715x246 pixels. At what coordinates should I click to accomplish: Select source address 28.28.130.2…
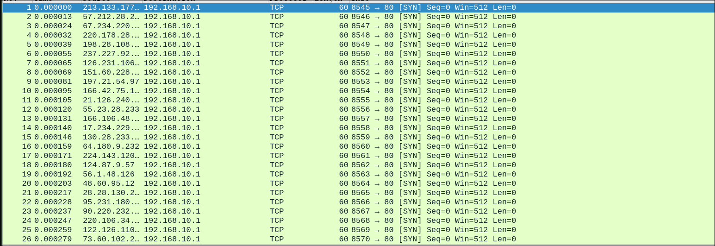111,193
